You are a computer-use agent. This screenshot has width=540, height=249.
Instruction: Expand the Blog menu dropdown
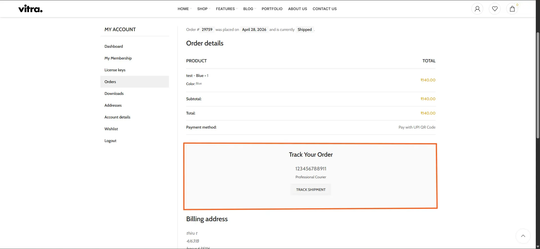pyautogui.click(x=249, y=9)
